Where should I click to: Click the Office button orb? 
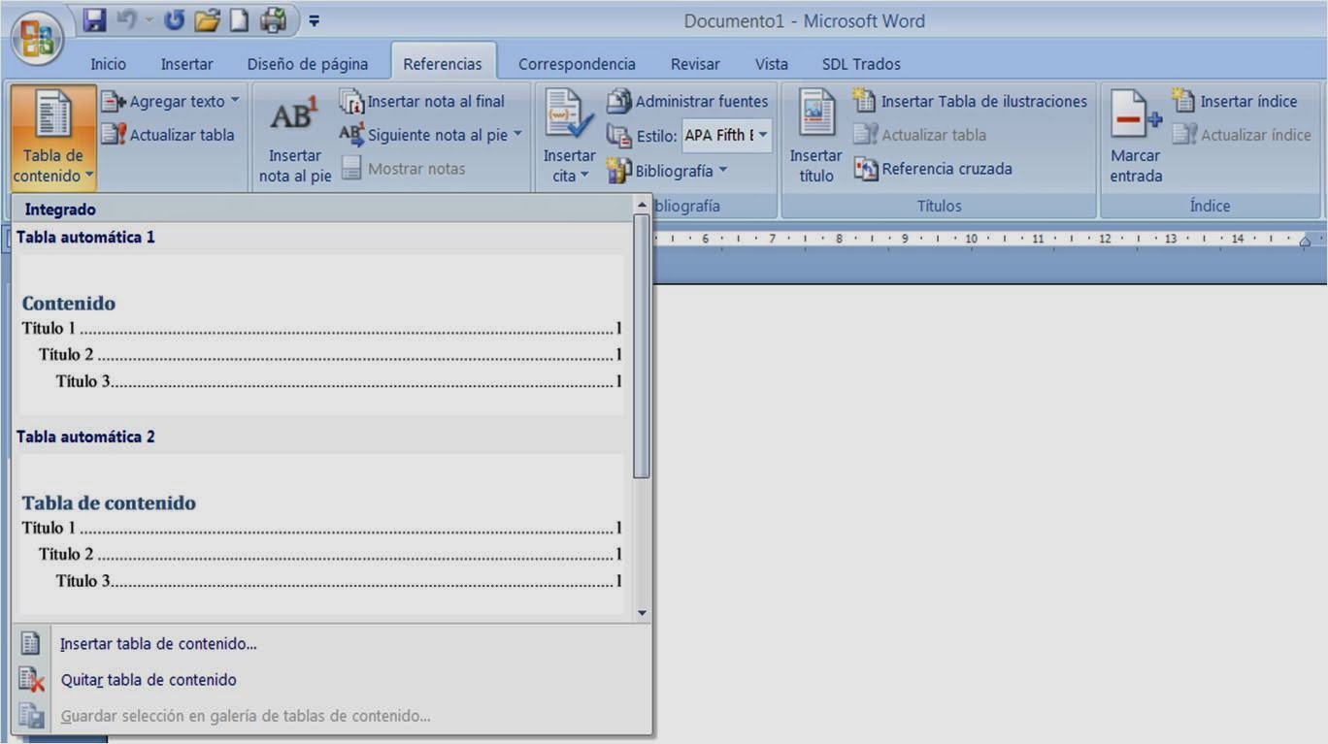pyautogui.click(x=37, y=39)
